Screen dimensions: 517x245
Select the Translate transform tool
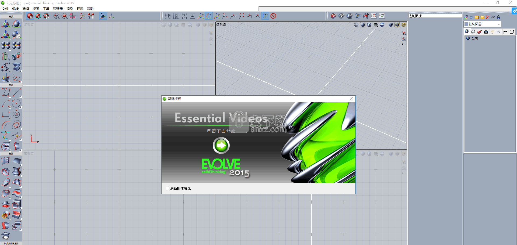pyautogui.click(x=6, y=24)
